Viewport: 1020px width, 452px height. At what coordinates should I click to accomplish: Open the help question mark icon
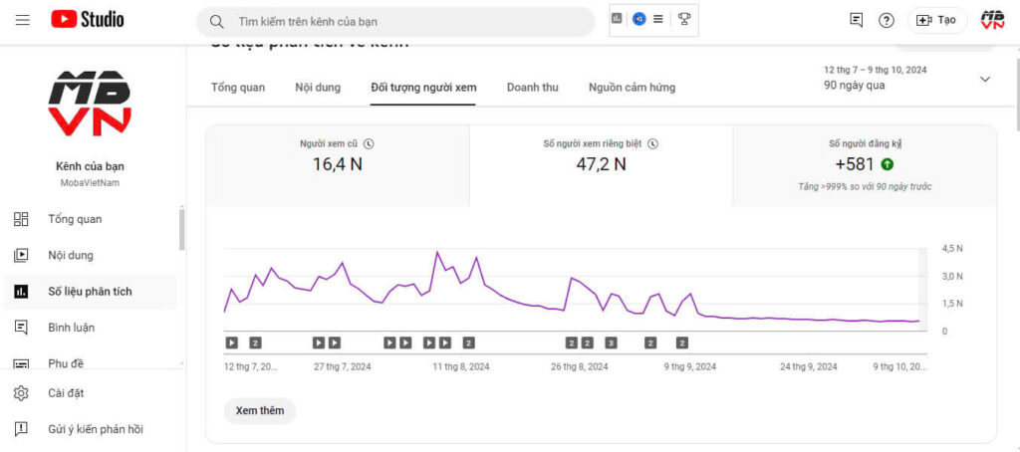click(x=887, y=20)
